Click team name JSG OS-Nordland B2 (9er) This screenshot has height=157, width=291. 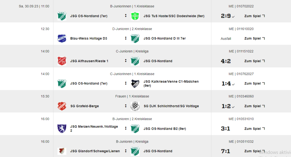pyautogui.click(x=165, y=129)
